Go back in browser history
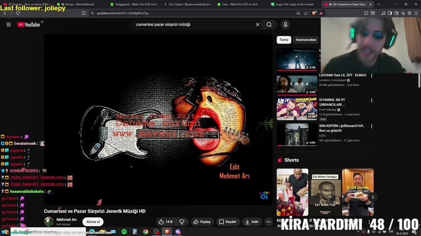 pos(5,13)
